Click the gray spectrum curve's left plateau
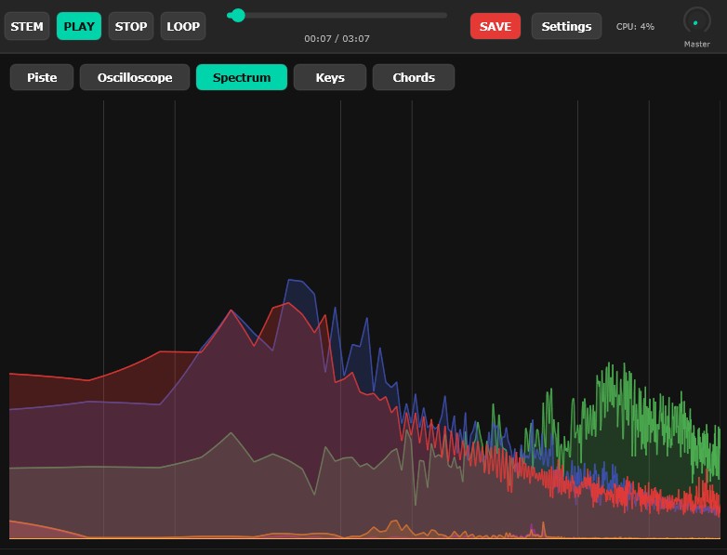This screenshot has height=555, width=727. point(93,467)
